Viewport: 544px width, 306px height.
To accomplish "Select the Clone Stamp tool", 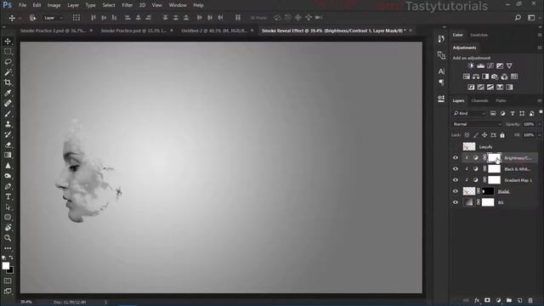I will click(x=8, y=124).
